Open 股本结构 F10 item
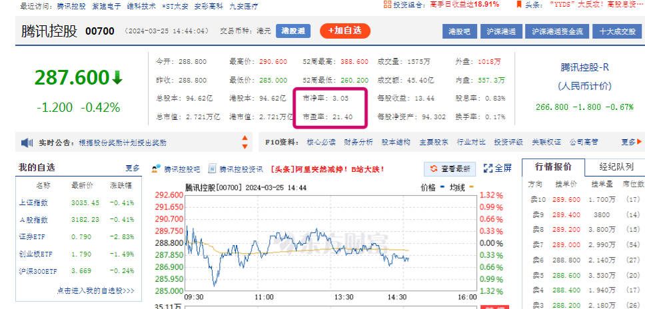Viewport: 645px width, 309px height. tap(396, 142)
